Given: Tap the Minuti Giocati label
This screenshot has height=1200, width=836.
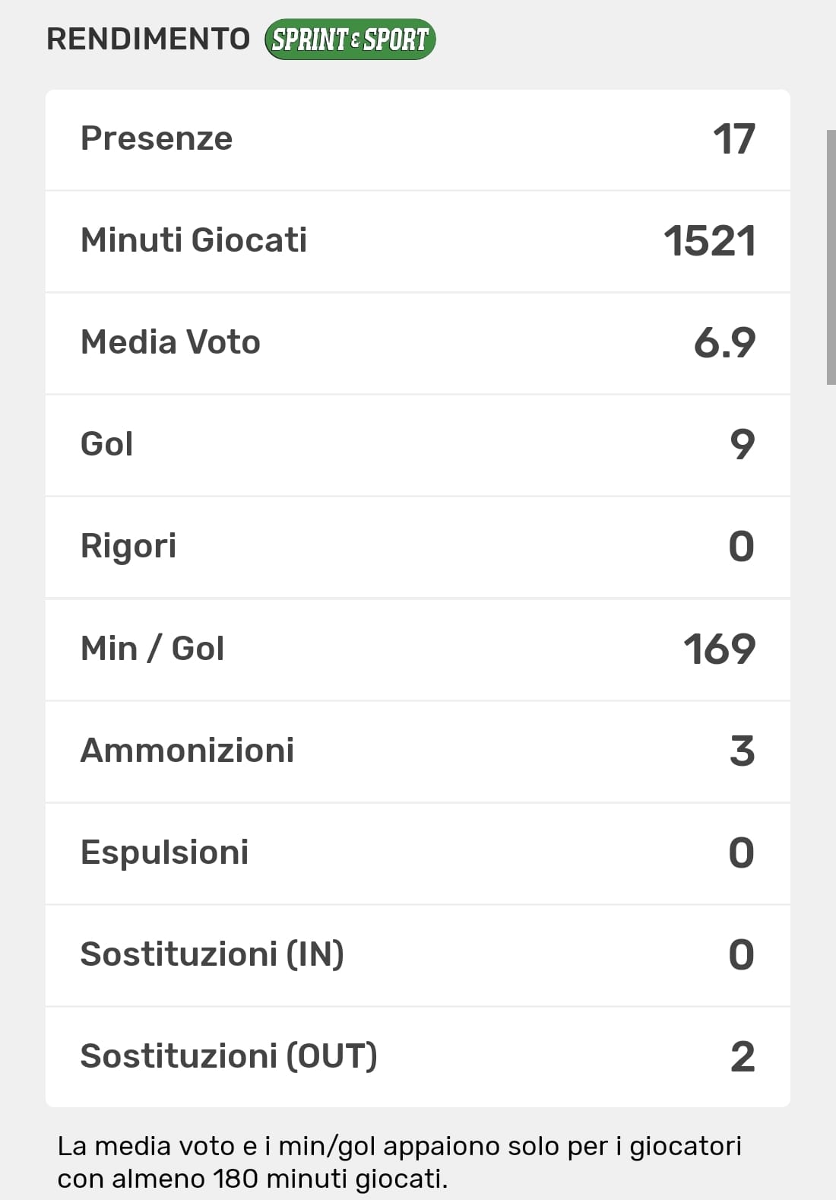Looking at the screenshot, I should coord(194,240).
